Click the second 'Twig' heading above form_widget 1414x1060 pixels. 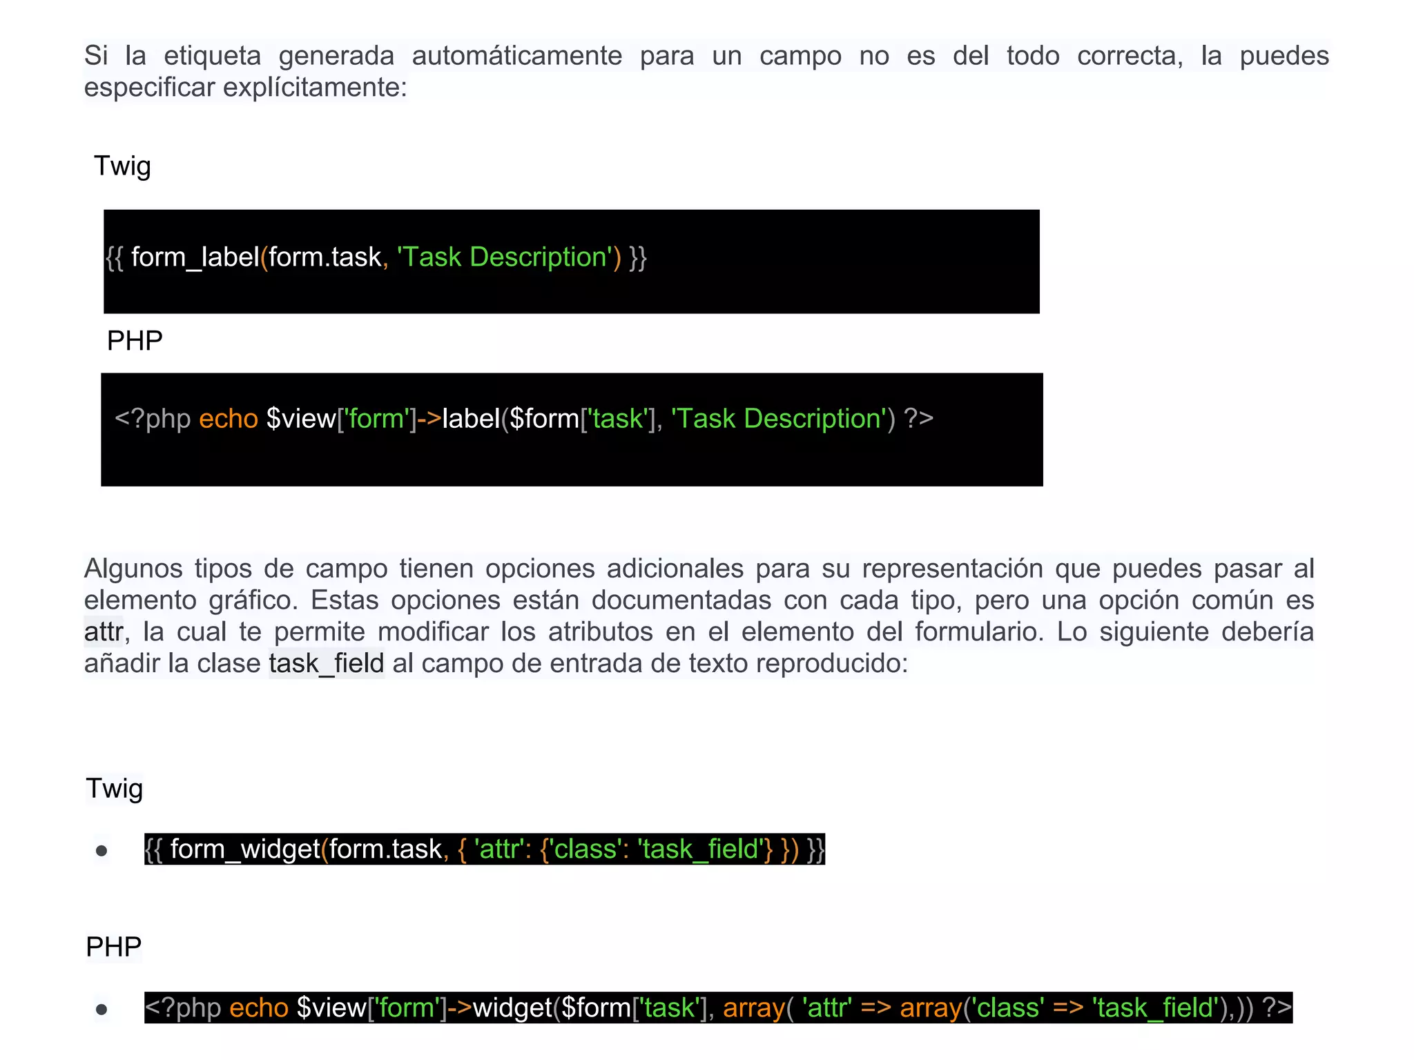point(114,789)
